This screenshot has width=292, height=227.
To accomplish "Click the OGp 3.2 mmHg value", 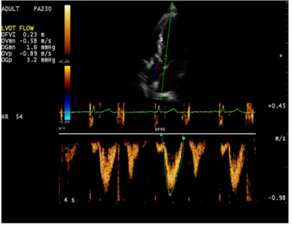I will 28,60.
